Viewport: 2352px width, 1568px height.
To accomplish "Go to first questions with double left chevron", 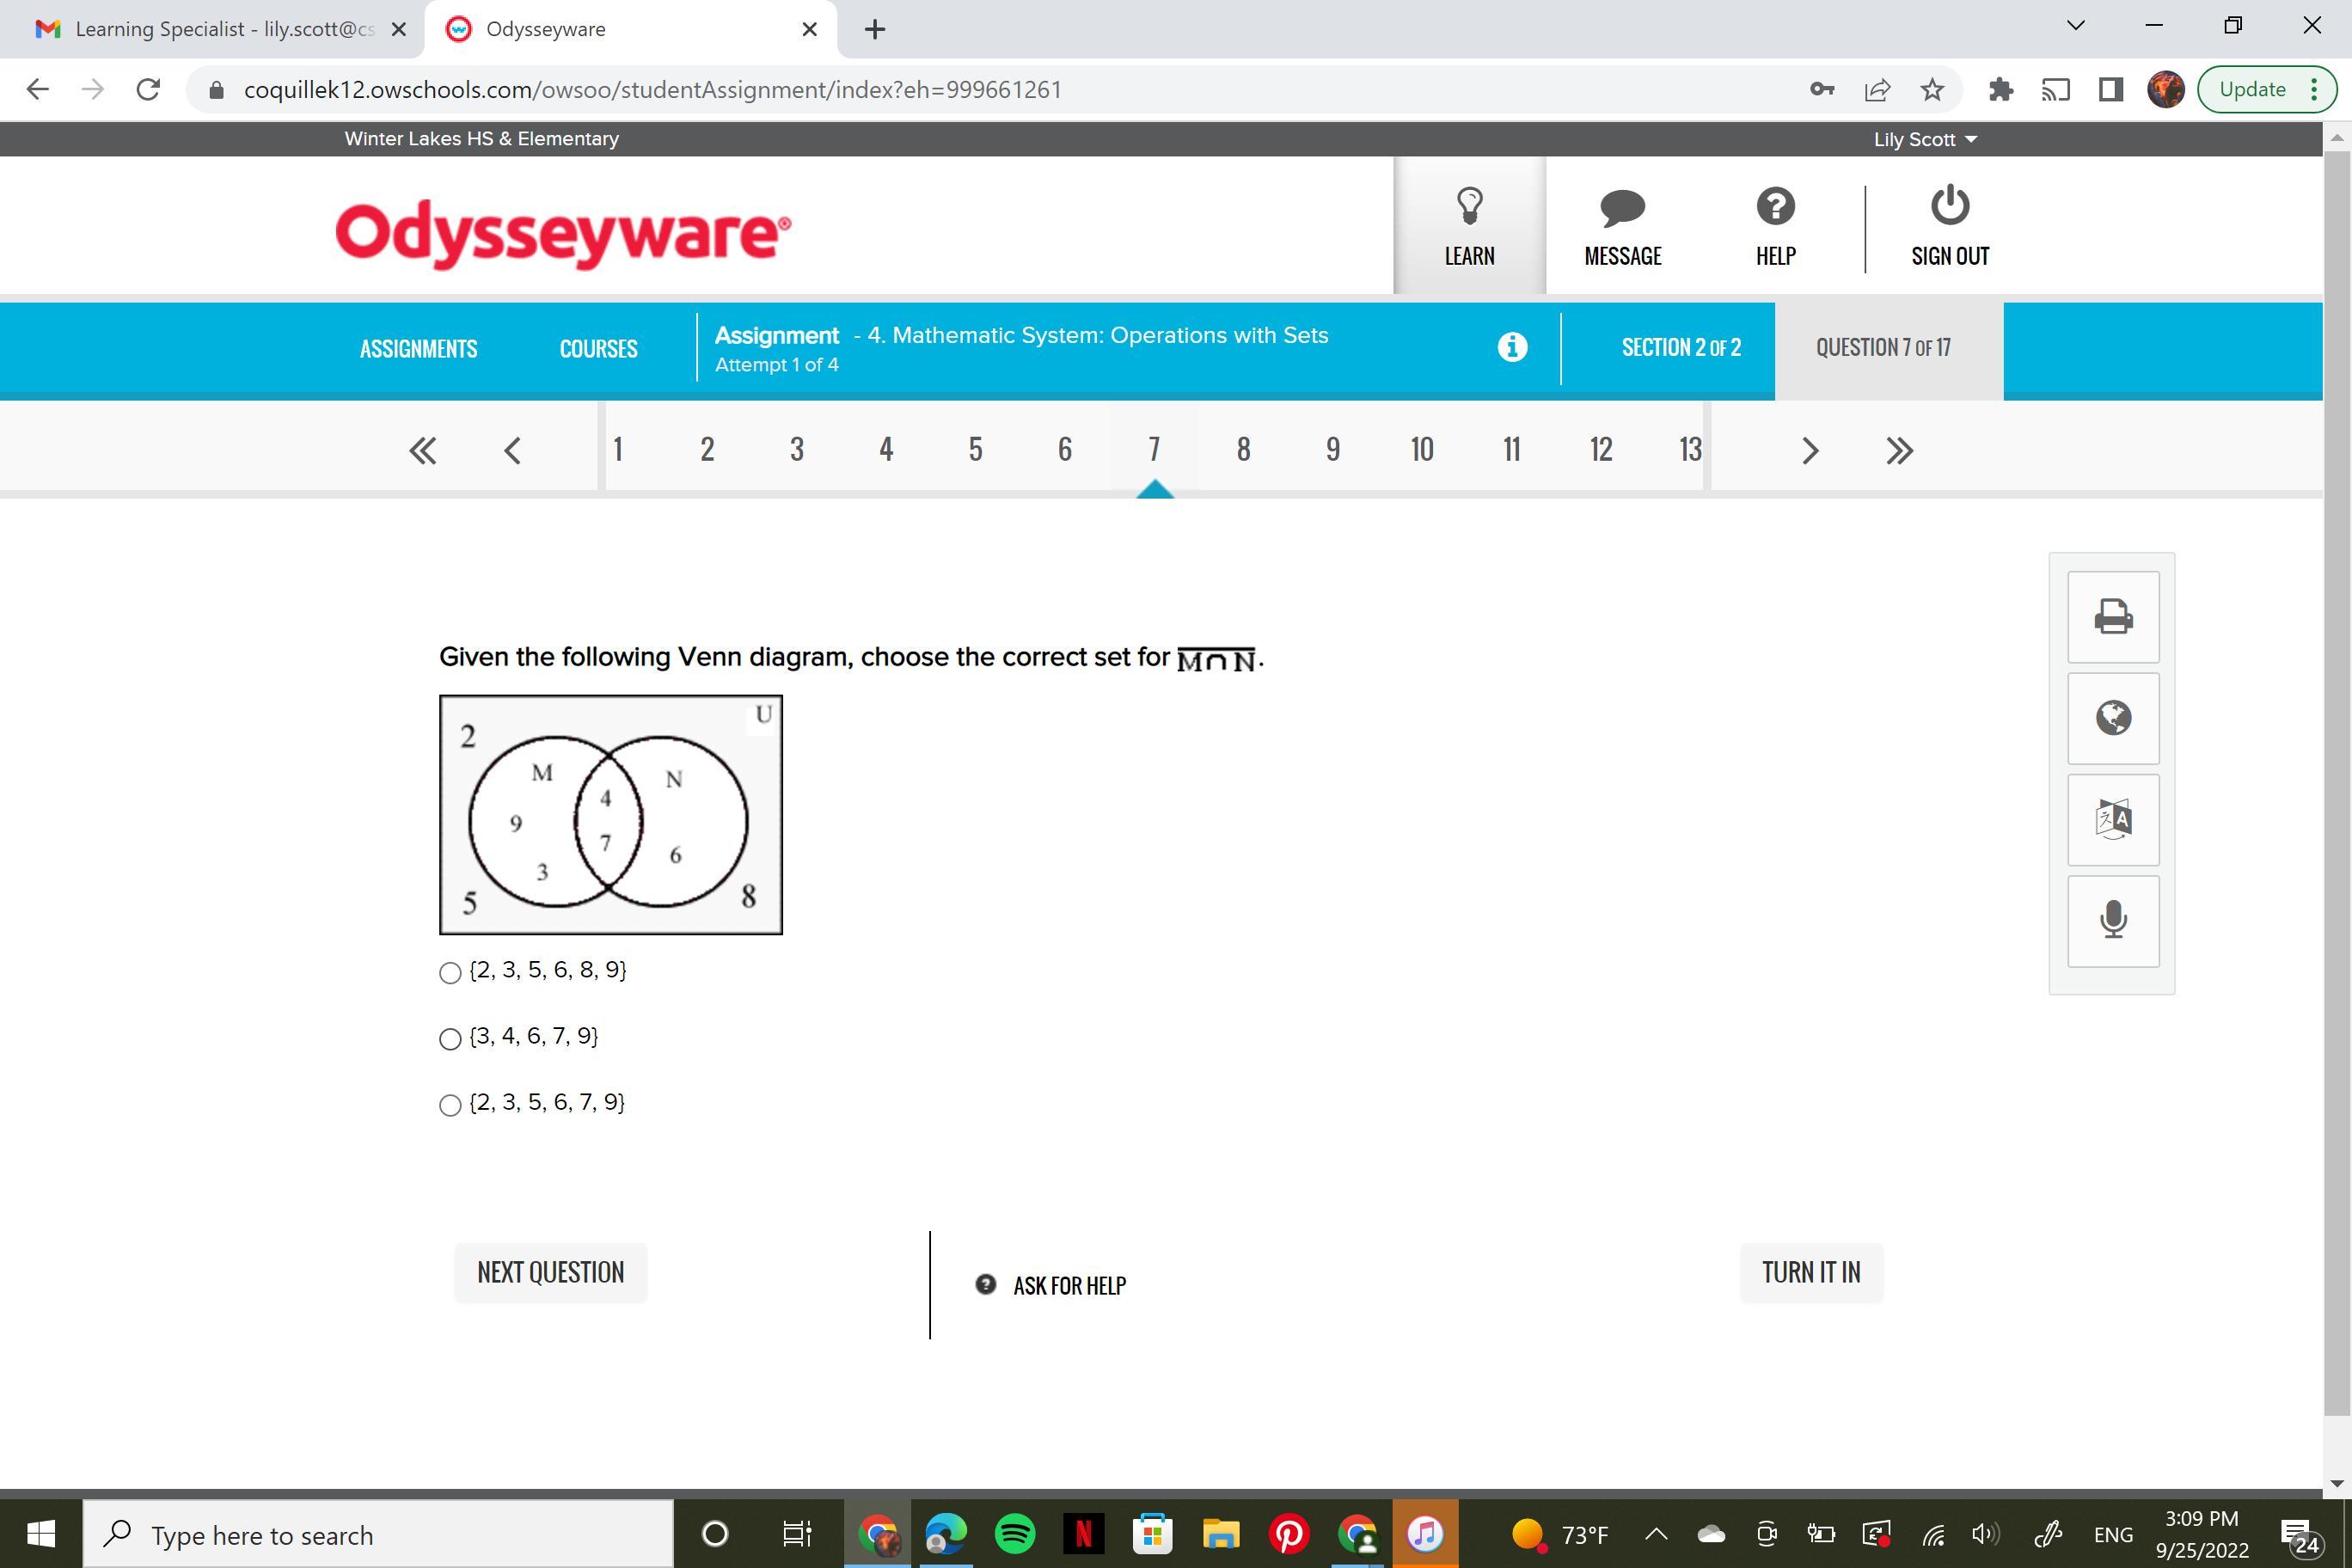I will tap(422, 451).
